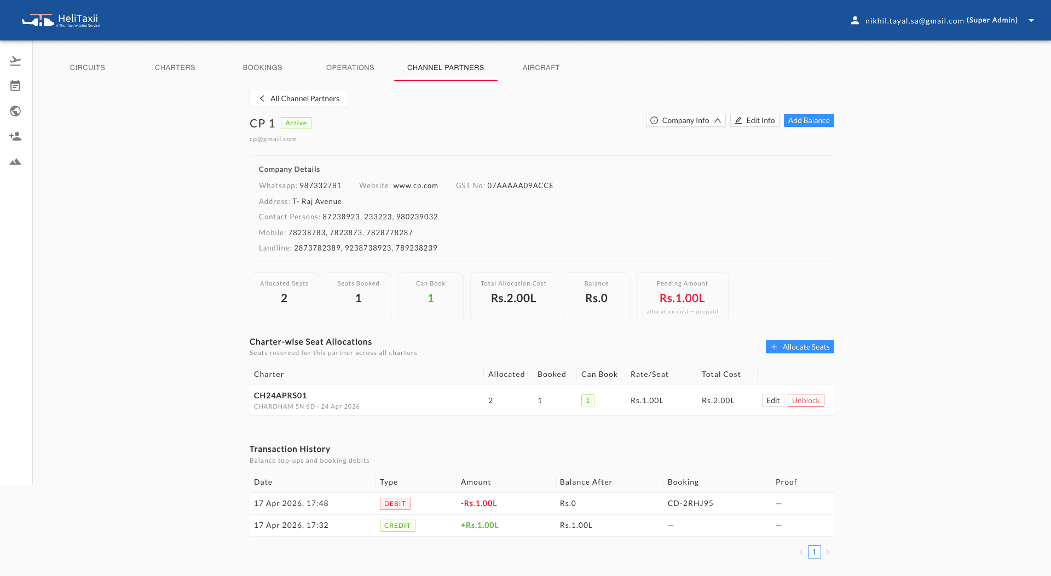Image resolution: width=1051 pixels, height=576 pixels.
Task: Switch to the BOOKINGS tab
Action: [262, 67]
